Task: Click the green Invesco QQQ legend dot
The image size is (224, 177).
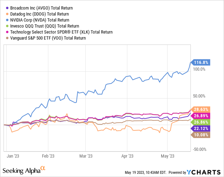Action: tap(7, 26)
